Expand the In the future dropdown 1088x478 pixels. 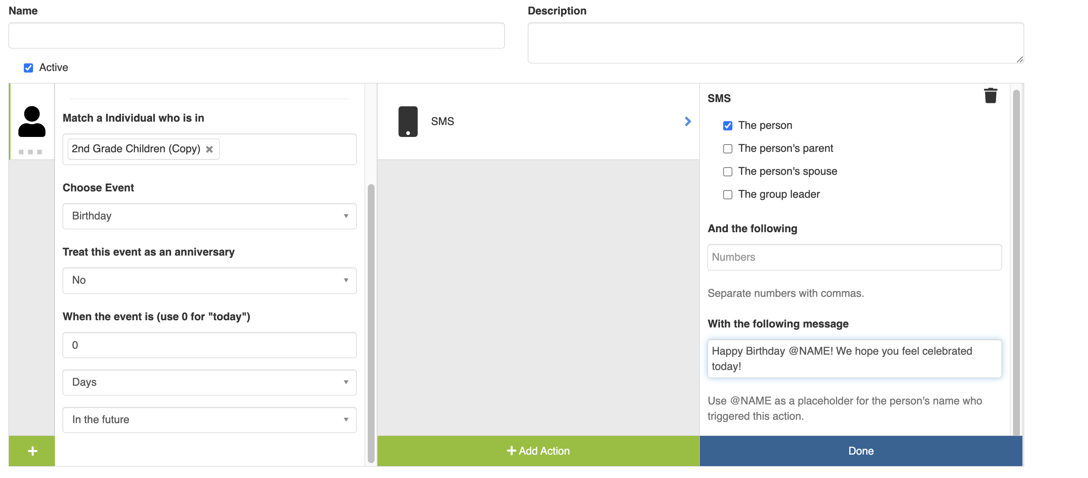209,420
